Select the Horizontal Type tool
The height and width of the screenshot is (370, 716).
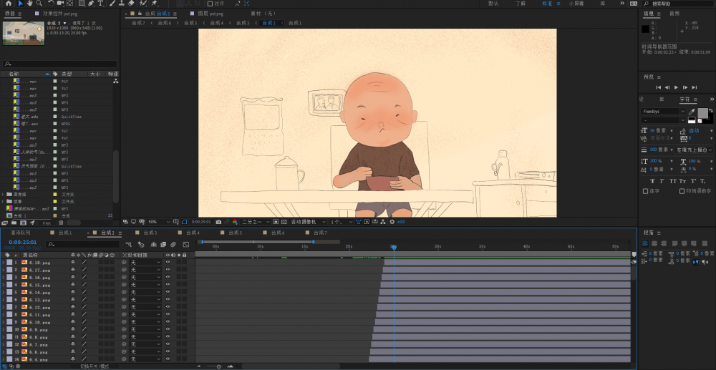(100, 3)
